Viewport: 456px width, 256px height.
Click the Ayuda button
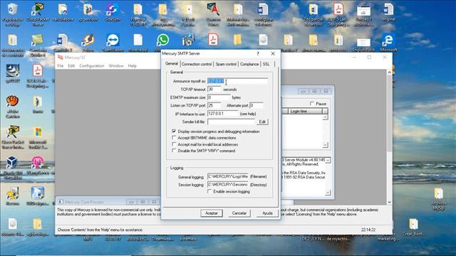(267, 213)
